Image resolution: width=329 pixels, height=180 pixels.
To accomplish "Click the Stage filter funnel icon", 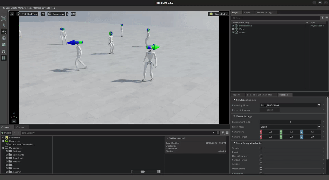I will [323, 18].
